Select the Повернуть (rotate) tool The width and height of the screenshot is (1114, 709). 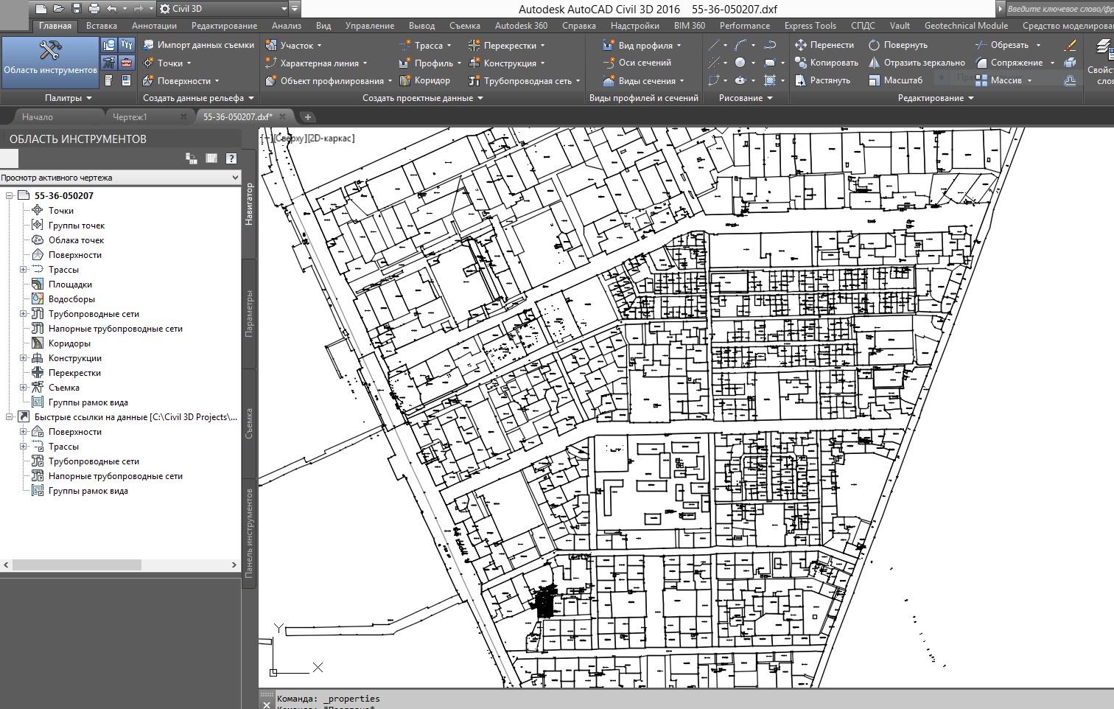tap(898, 45)
